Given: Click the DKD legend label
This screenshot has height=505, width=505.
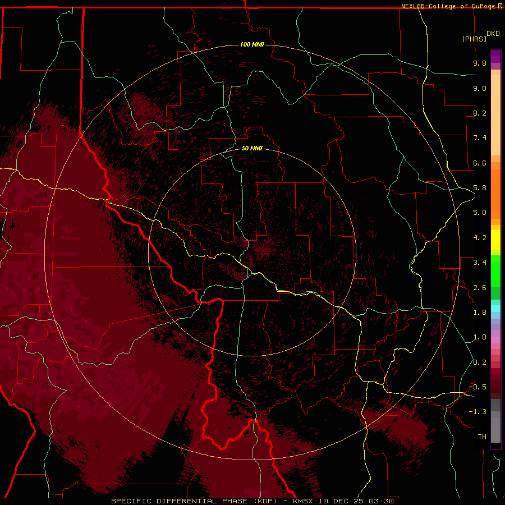Looking at the screenshot, I should 493,34.
